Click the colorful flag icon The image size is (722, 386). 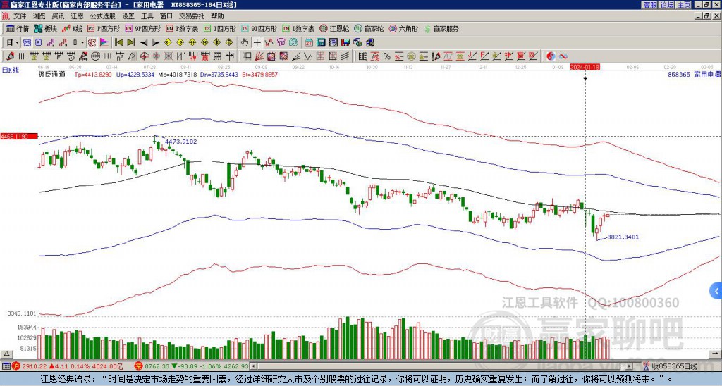pos(104,43)
